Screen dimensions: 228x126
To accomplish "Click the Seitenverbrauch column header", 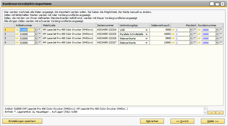I will [x=160, y=25].
